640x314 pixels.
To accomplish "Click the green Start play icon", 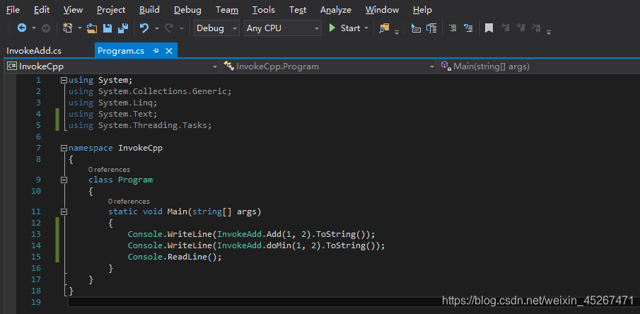I will pos(332,28).
